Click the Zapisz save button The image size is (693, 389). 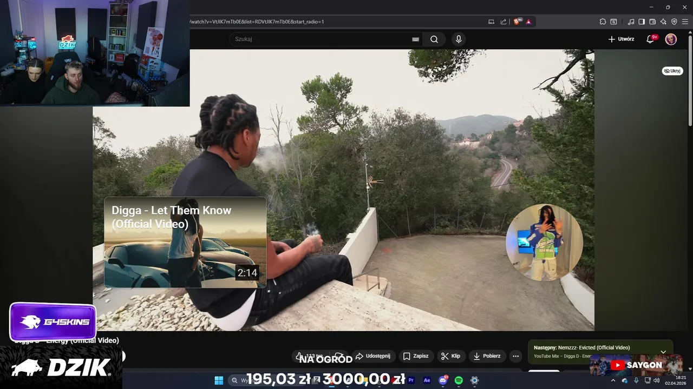click(x=416, y=356)
